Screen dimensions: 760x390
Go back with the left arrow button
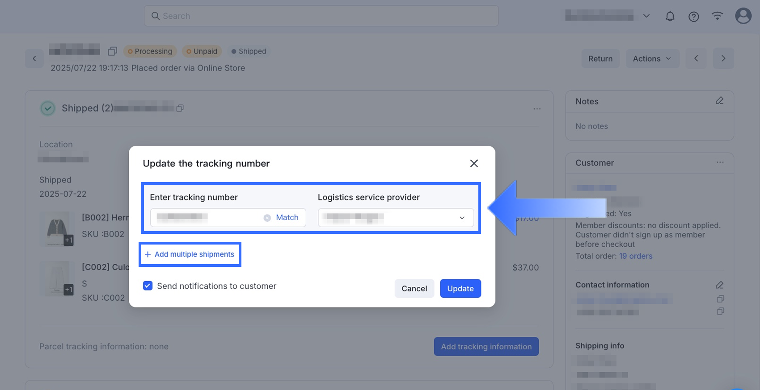coord(34,58)
